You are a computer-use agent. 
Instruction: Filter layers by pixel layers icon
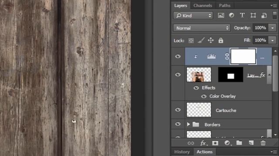pyautogui.click(x=221, y=16)
